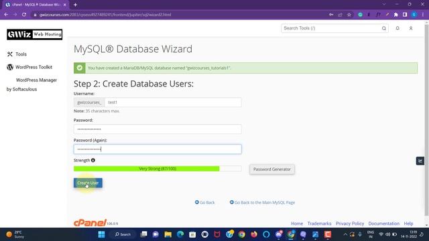Open Tools in the sidebar
Screen dimensions: 429x241
click(x=17, y=54)
